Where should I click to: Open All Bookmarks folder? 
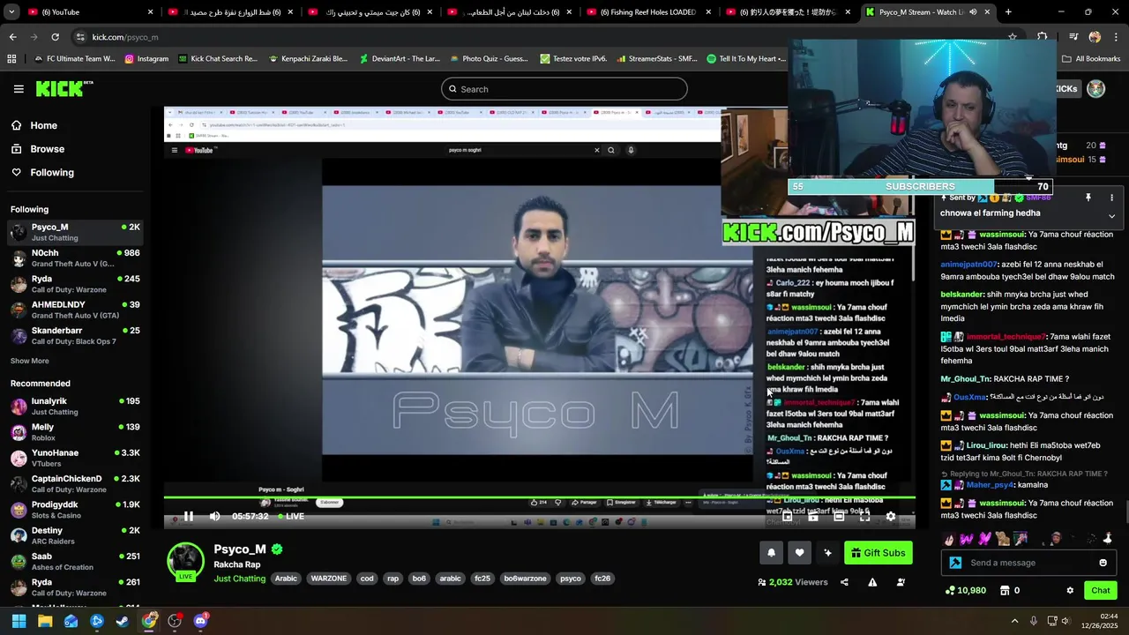(x=1091, y=59)
